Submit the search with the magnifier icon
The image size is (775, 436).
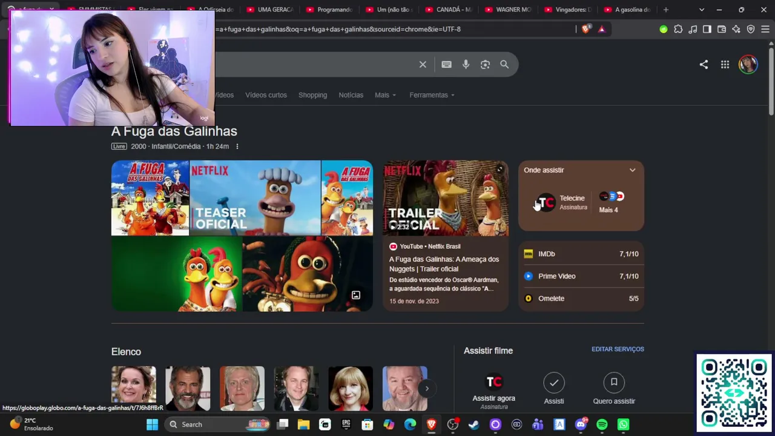coord(504,64)
